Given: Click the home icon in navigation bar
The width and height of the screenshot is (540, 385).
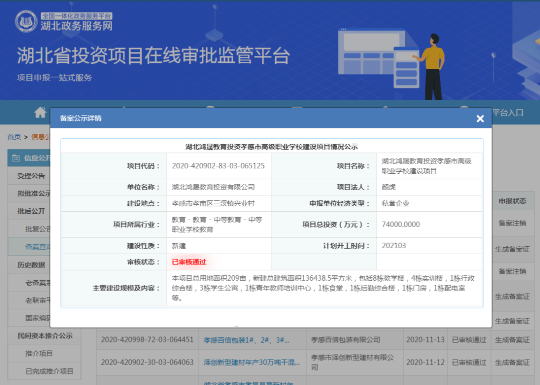Looking at the screenshot, I should [x=40, y=112].
